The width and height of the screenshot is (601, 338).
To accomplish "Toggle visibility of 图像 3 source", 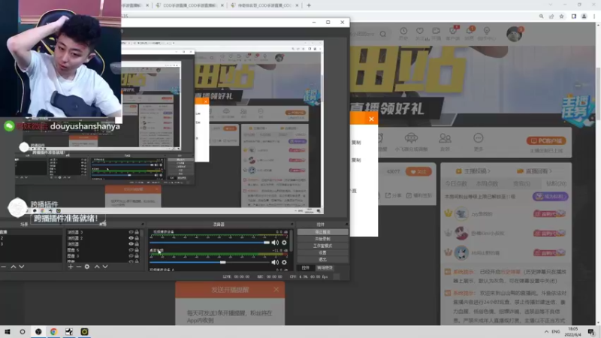I will click(131, 255).
